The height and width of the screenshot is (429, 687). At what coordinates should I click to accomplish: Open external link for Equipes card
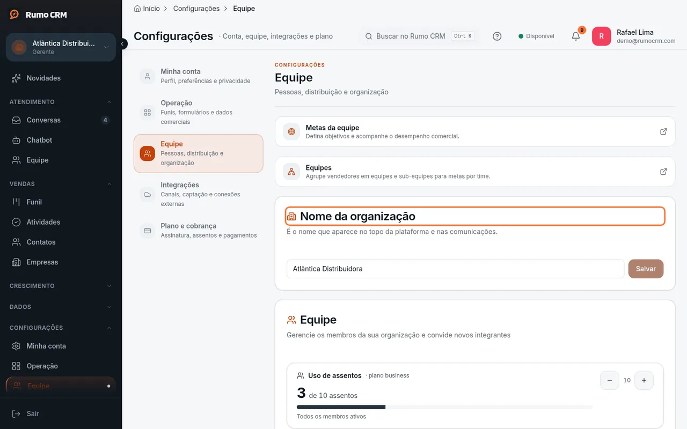point(663,172)
